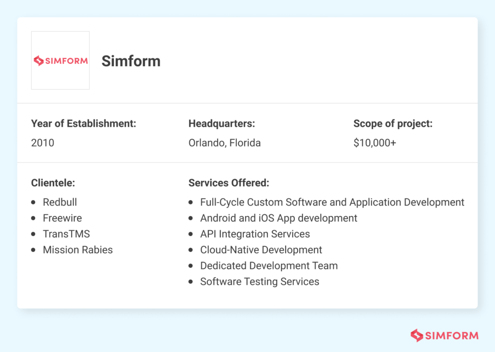Click the bullet point beside Freewire
The image size is (495, 352).
[34, 218]
